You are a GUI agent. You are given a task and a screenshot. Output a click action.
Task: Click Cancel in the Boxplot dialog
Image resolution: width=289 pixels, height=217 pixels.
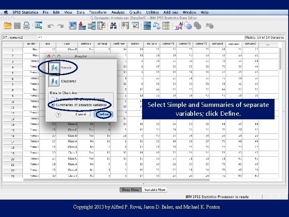(81, 115)
